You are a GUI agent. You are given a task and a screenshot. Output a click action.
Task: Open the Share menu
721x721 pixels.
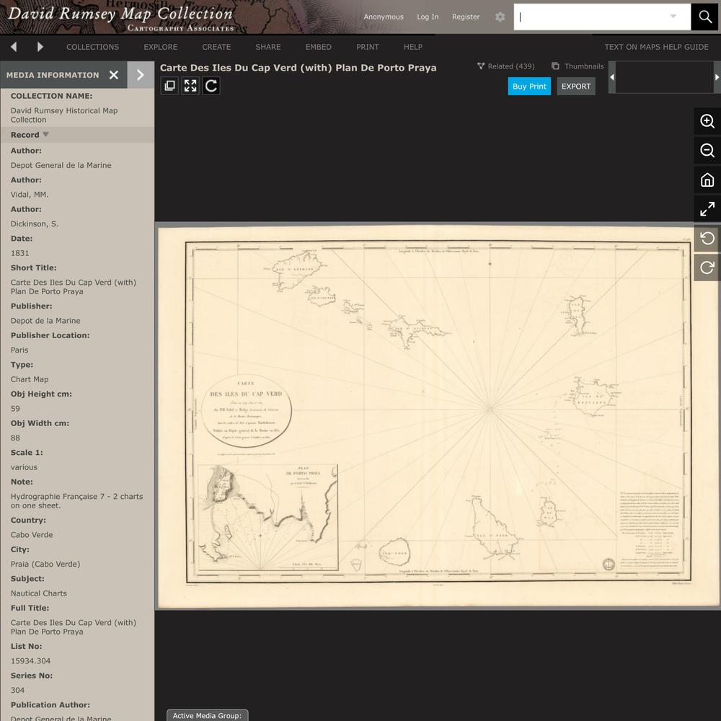268,47
